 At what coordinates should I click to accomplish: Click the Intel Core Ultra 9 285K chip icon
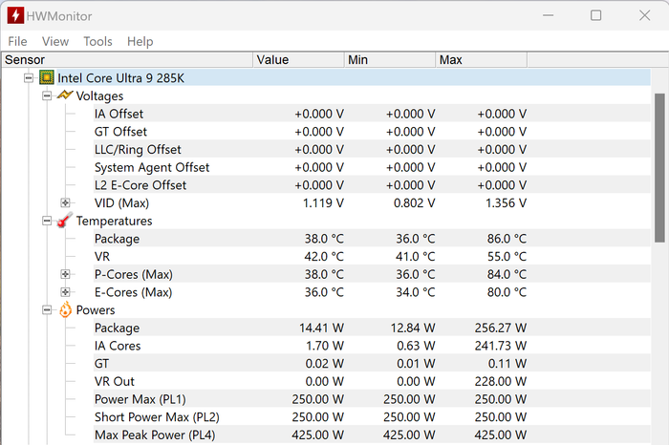47,77
